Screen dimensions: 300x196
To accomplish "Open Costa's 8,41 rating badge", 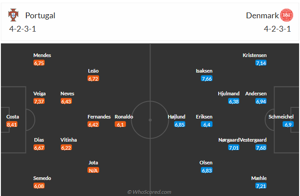I will pyautogui.click(x=12, y=124).
